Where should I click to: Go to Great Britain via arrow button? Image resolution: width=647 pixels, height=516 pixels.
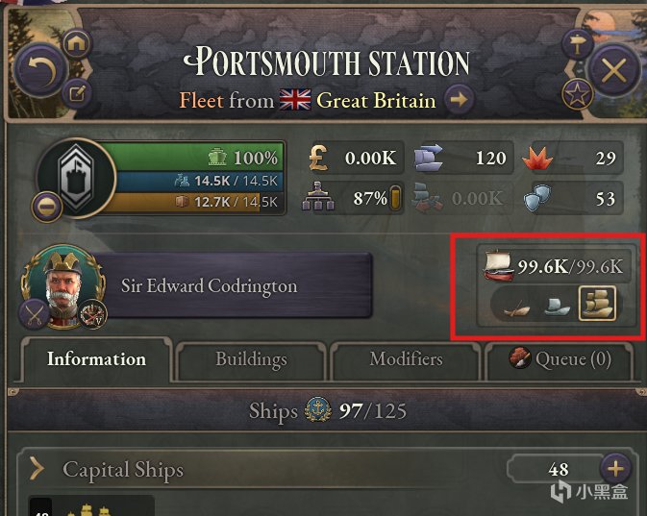click(459, 99)
